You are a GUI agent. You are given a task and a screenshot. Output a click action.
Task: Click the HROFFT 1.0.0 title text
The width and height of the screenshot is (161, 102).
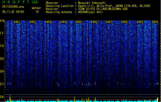tap(20, 2)
